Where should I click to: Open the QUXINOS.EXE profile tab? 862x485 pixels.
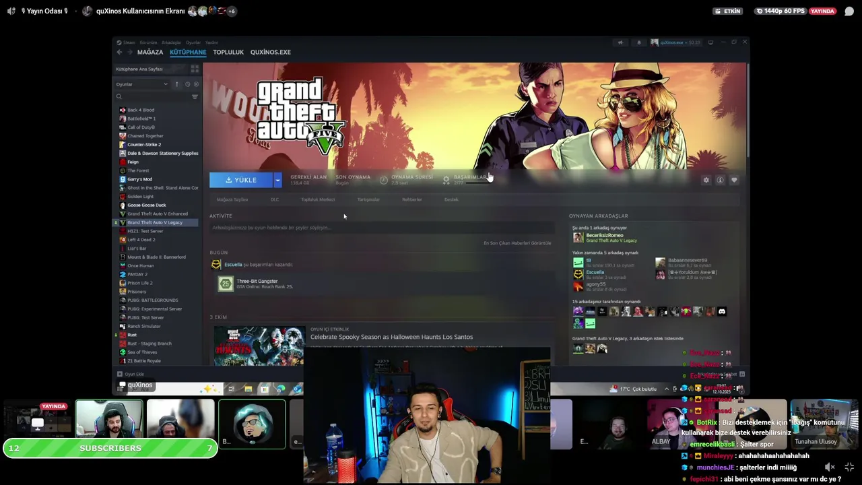(x=271, y=52)
